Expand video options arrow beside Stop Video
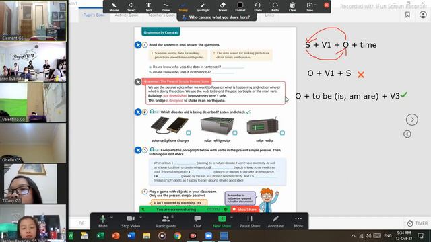 tap(141, 217)
